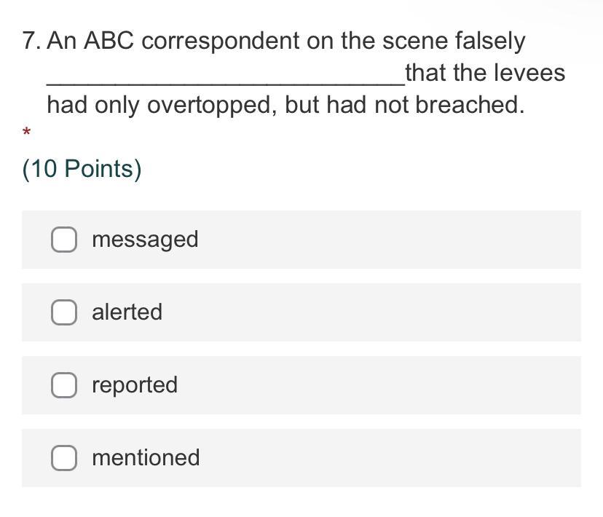Click the red required asterisk
This screenshot has height=517, width=603.
click(26, 133)
